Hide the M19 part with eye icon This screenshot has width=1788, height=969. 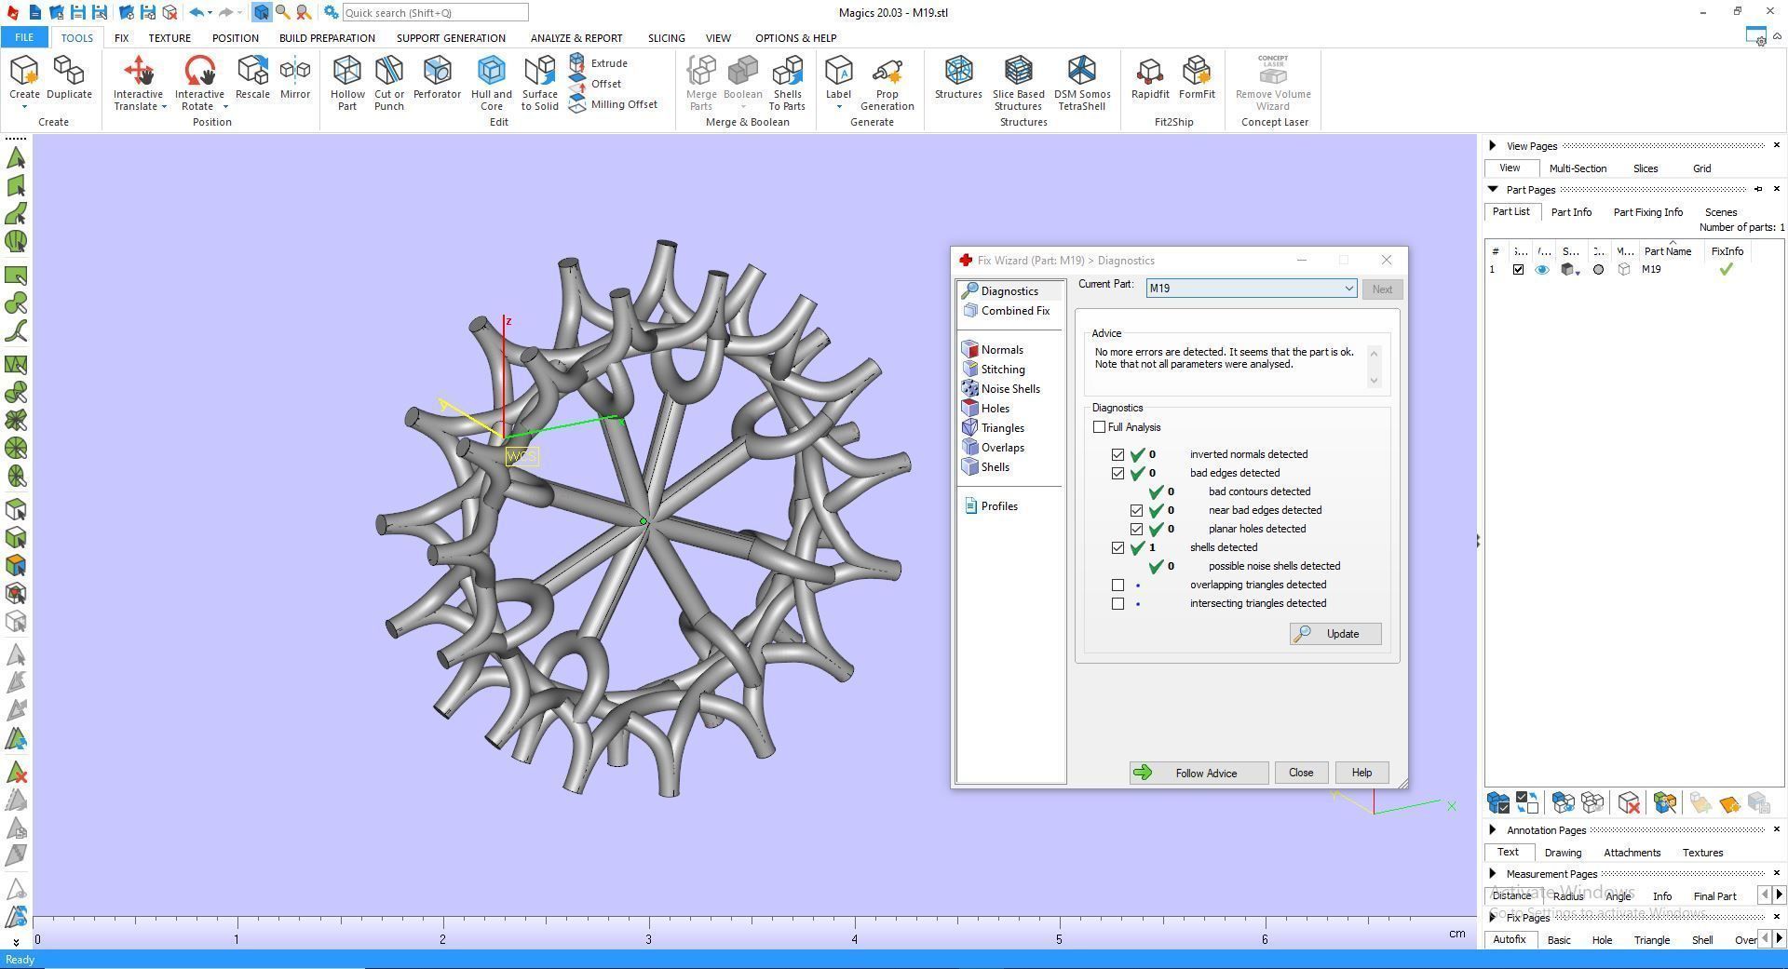coord(1542,270)
